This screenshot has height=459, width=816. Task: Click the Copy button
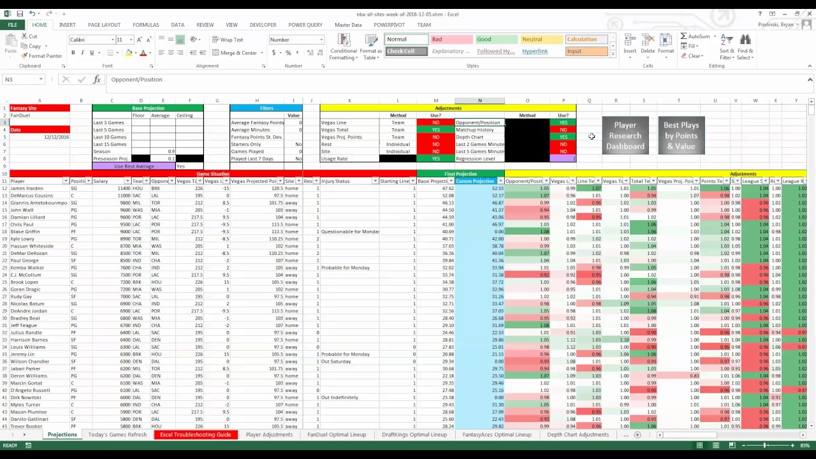pyautogui.click(x=31, y=46)
